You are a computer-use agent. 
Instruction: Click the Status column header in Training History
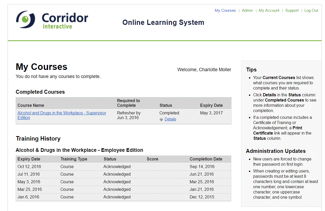[110, 159]
